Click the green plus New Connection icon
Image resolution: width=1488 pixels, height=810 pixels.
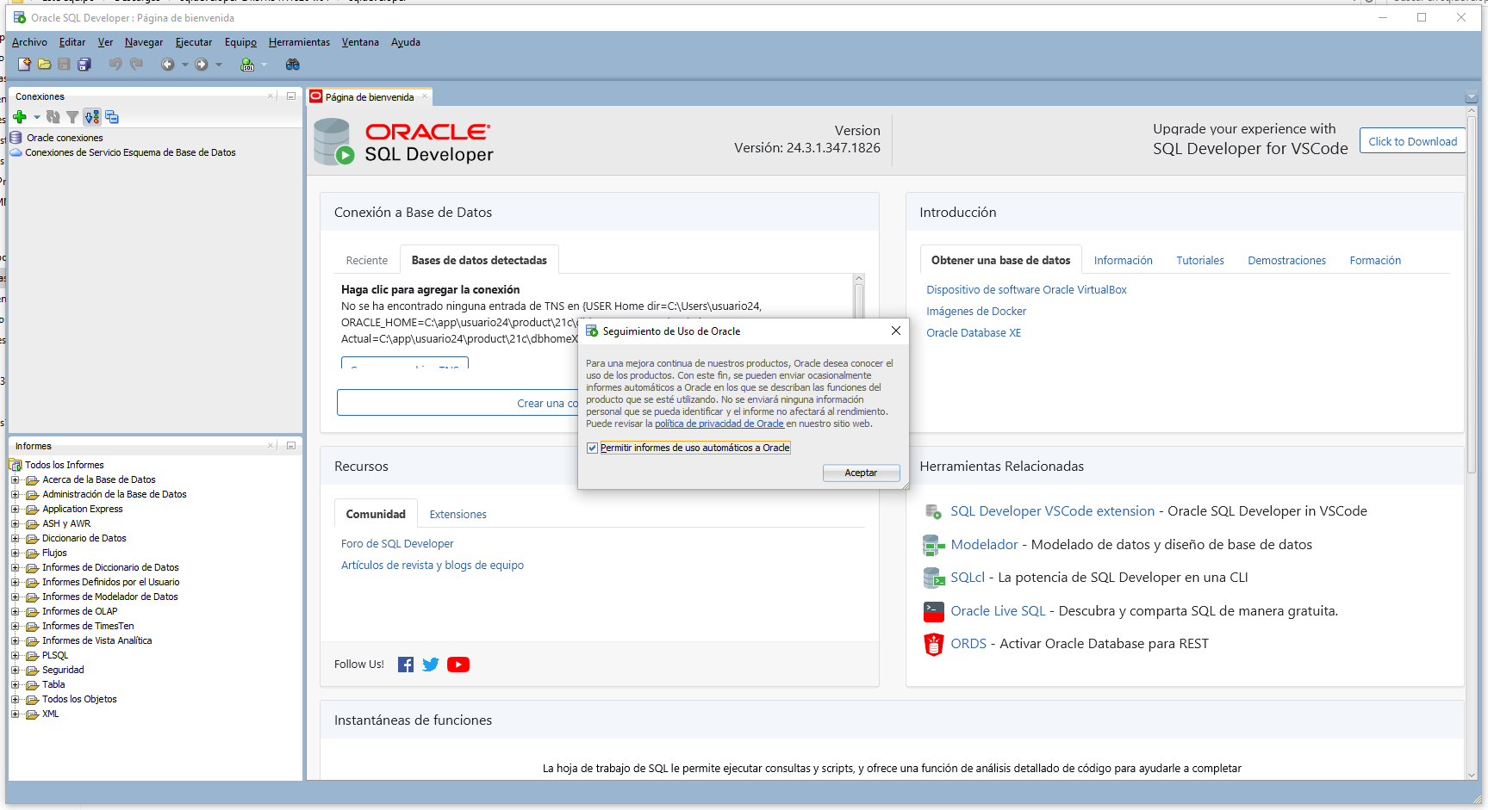(x=20, y=117)
